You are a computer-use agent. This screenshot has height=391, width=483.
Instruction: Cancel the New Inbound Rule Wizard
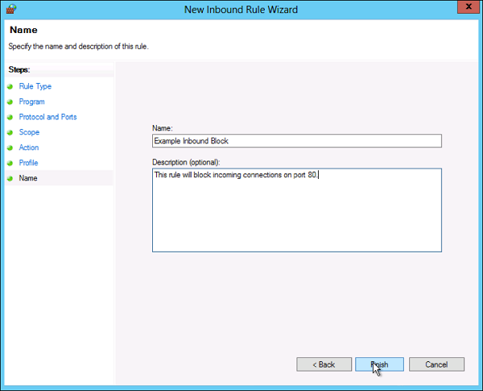[x=436, y=364]
